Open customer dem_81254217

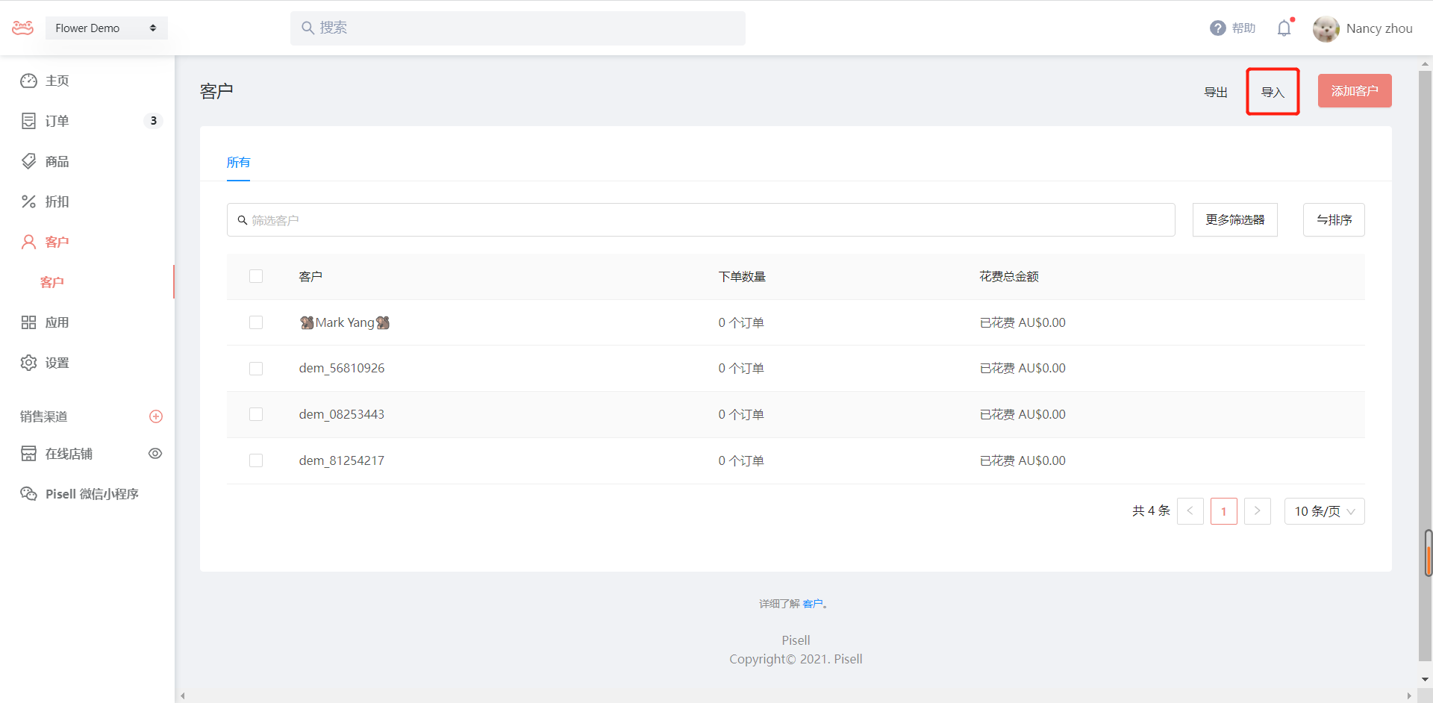[x=342, y=460]
